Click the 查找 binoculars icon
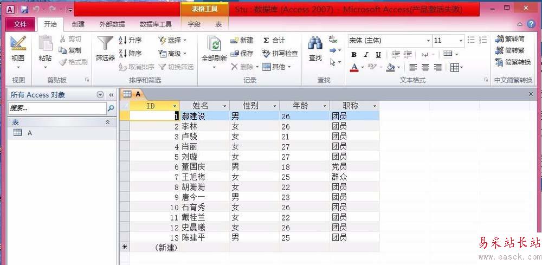The height and width of the screenshot is (265, 542). click(315, 43)
